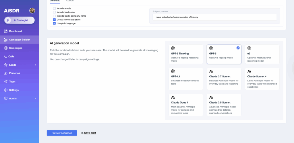Uncheck Use all lowercase letters

(x=54, y=19)
